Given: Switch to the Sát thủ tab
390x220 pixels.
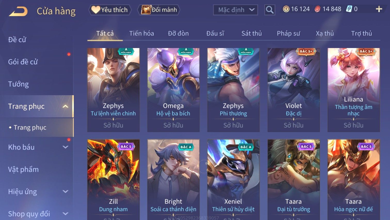Looking at the screenshot, I should (251, 33).
